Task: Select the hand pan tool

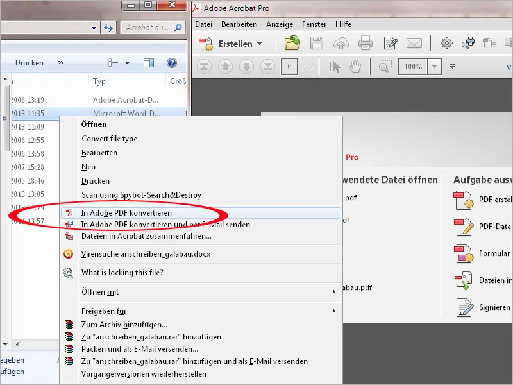Action: (x=355, y=67)
